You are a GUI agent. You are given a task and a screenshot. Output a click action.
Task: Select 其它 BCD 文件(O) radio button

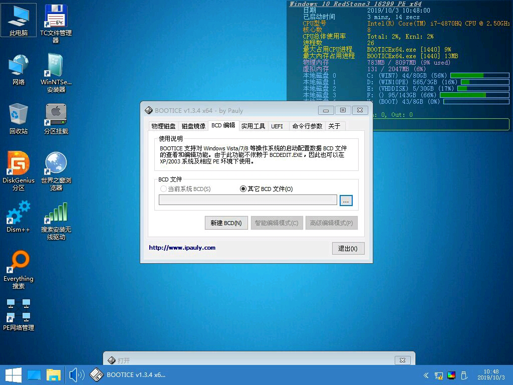267,189
